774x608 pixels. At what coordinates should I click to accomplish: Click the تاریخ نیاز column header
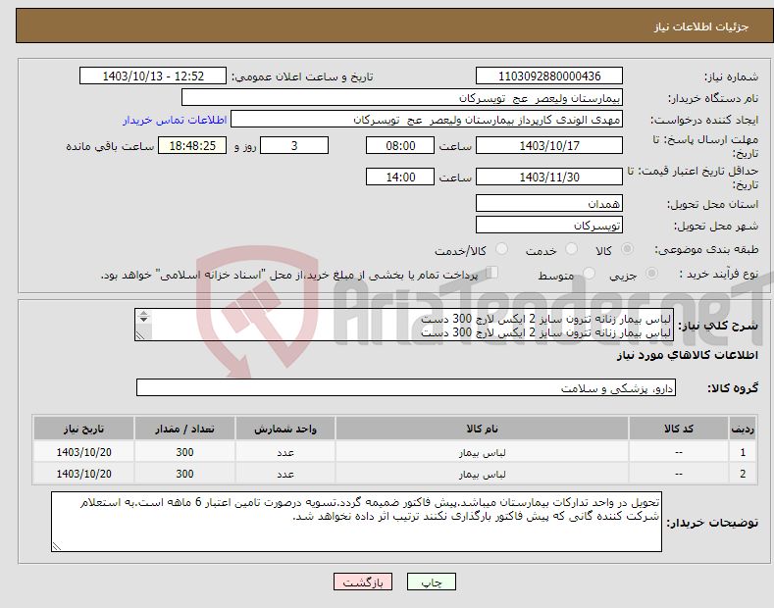pyautogui.click(x=84, y=429)
